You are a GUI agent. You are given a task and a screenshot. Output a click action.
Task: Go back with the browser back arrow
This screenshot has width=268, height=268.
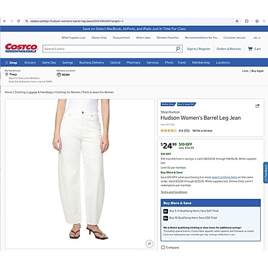[5, 21]
